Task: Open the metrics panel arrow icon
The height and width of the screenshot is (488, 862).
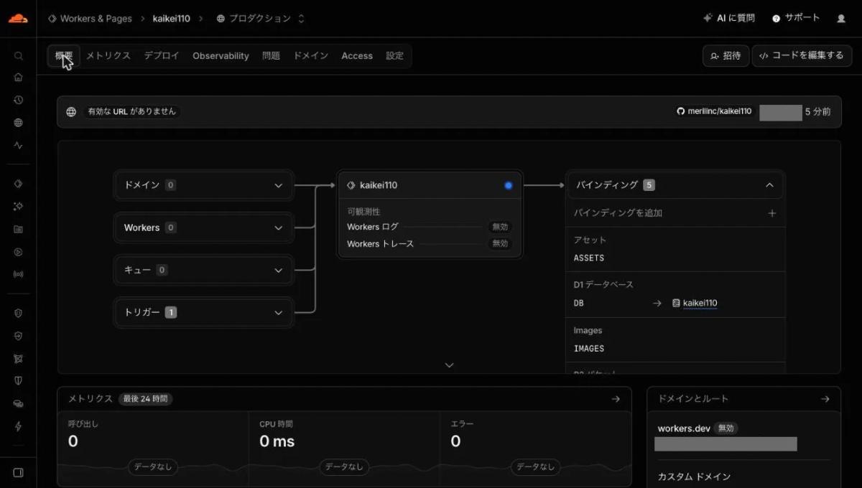Action: click(x=616, y=399)
